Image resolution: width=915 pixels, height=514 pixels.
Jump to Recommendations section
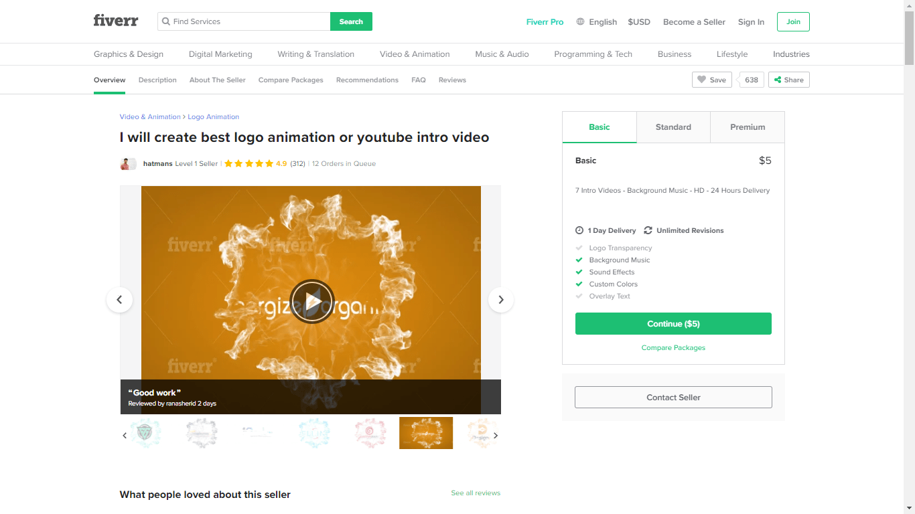pos(367,80)
